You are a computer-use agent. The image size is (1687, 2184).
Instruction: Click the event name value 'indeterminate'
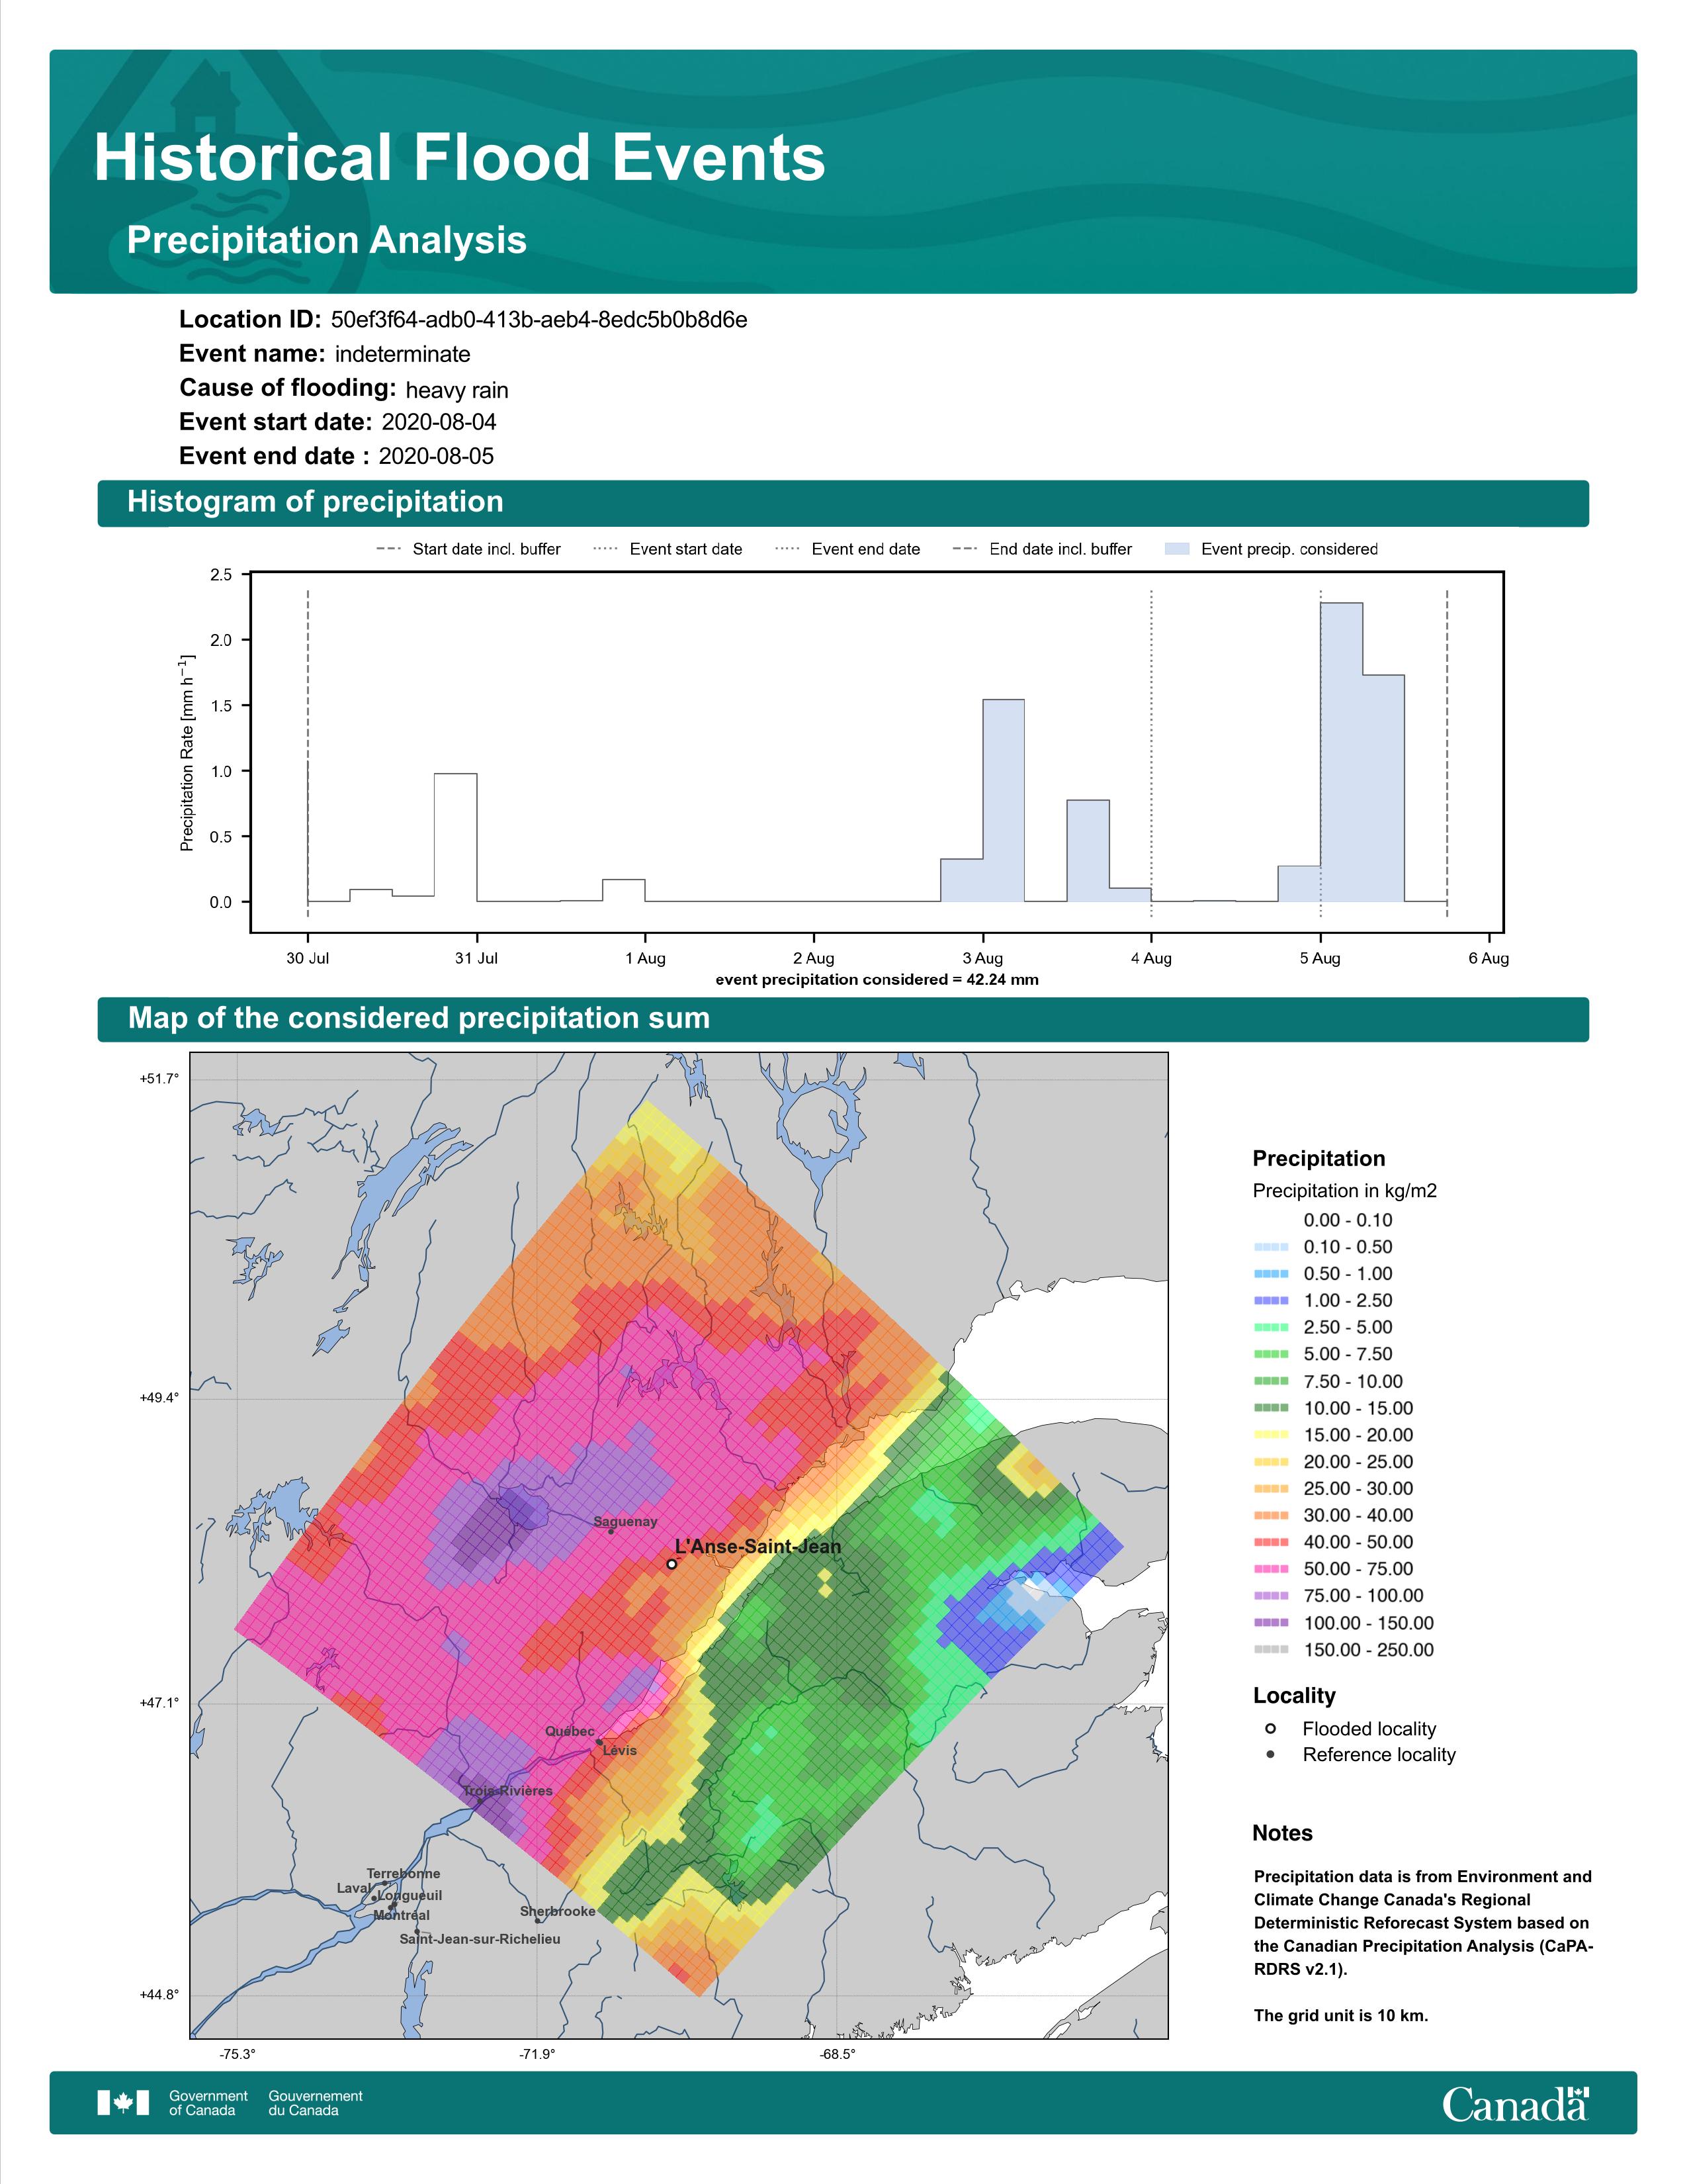click(x=403, y=354)
